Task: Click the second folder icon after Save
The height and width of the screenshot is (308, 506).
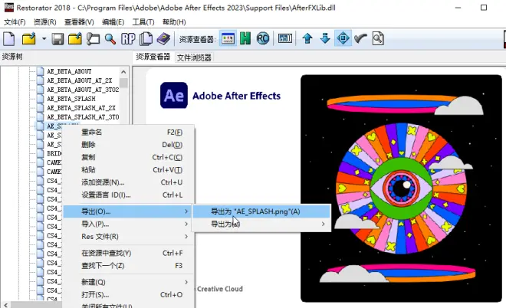Action: tap(75, 39)
